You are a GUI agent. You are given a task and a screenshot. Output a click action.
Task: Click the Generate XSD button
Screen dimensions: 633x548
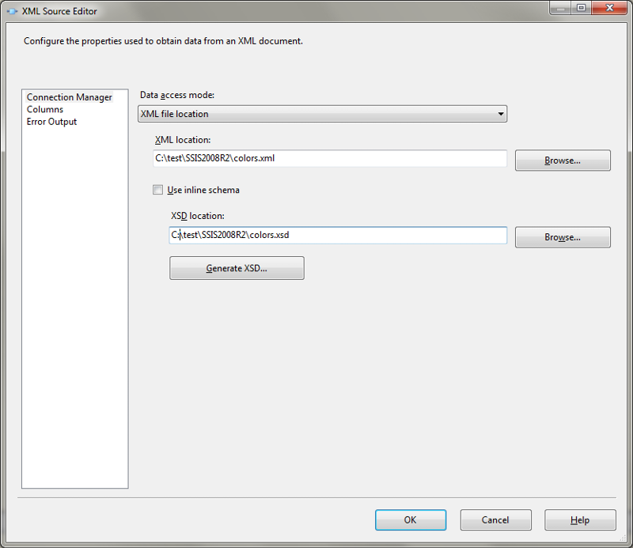[237, 268]
